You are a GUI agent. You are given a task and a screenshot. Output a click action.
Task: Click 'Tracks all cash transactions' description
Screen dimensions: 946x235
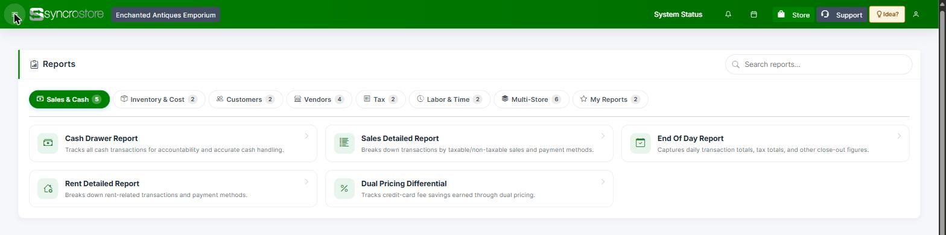pos(174,150)
